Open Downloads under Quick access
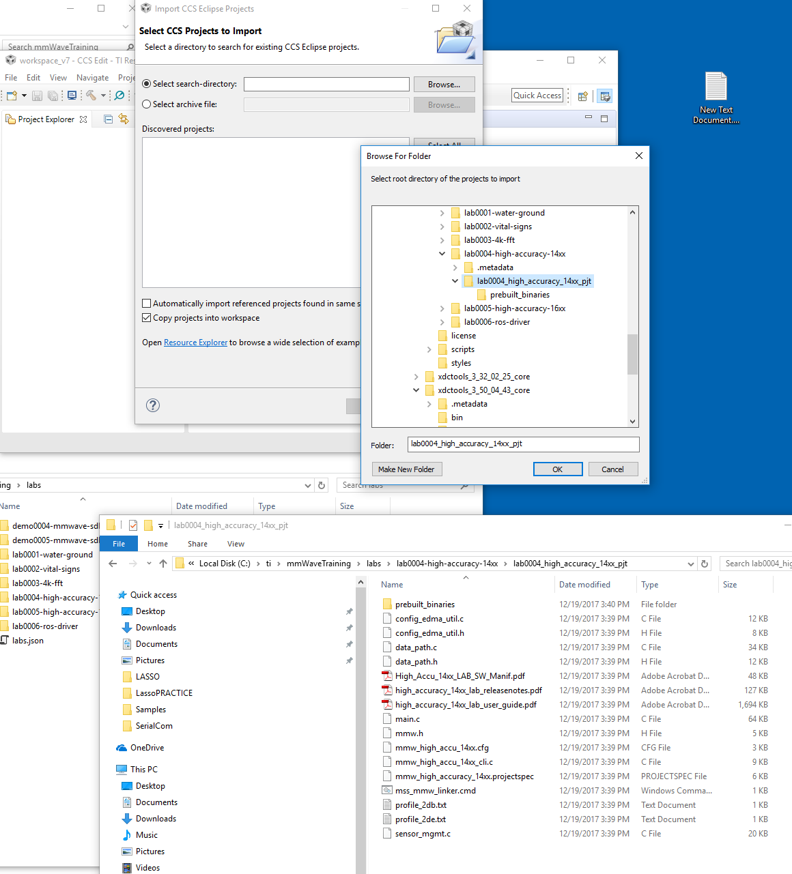Viewport: 792px width, 874px height. 156,628
